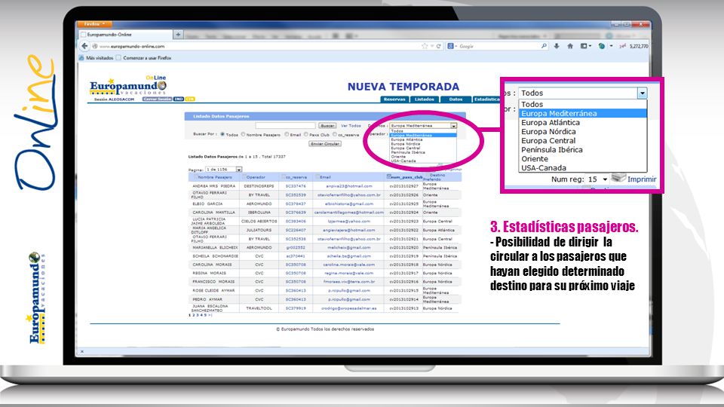
Task: Bookmark the page with the star icon
Action: click(x=425, y=46)
